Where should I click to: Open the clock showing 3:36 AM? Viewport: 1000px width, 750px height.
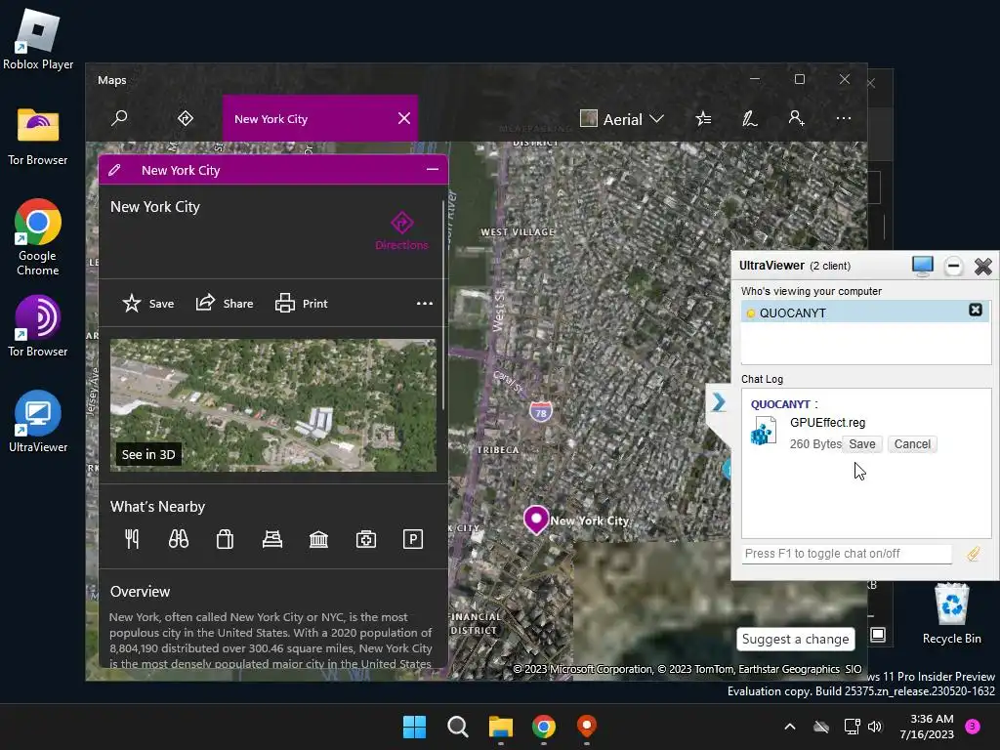(x=927, y=727)
